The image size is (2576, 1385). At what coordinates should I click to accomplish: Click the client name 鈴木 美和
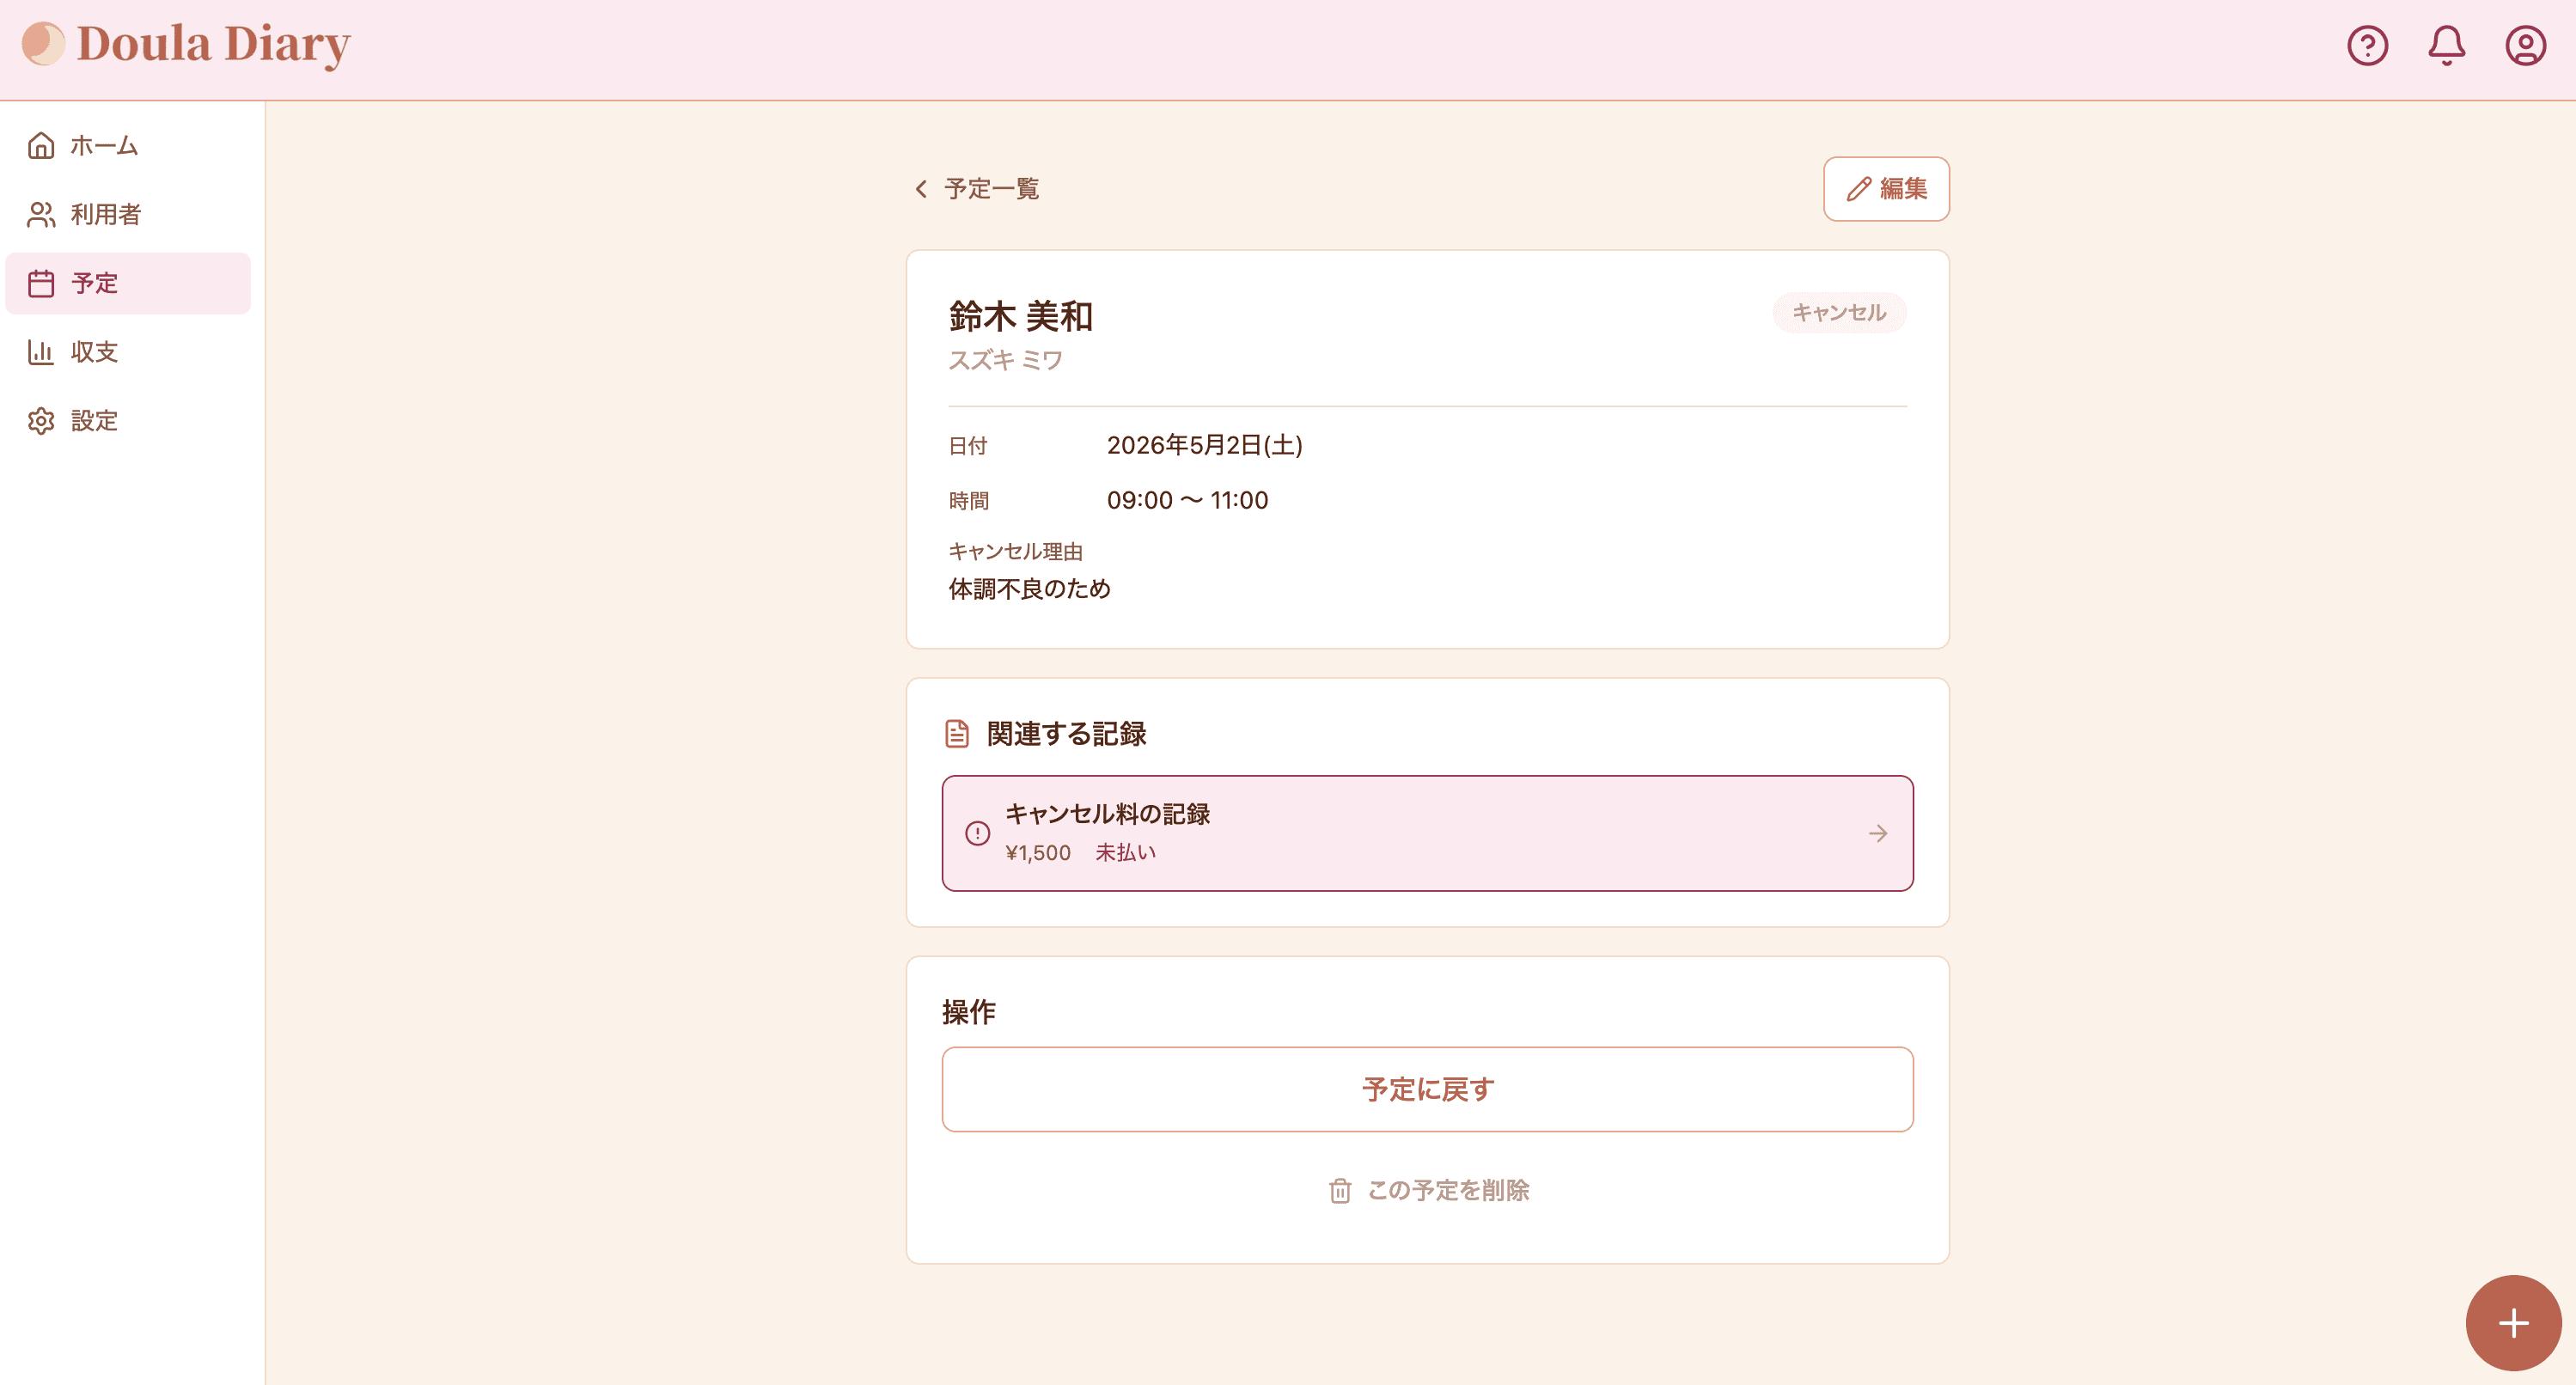(1020, 316)
